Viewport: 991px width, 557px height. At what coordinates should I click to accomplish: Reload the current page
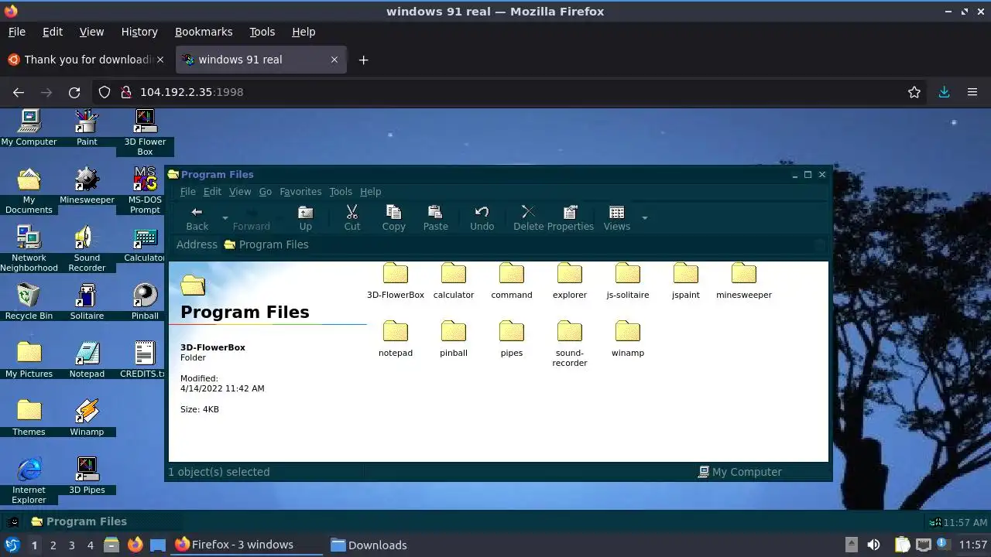pos(74,92)
